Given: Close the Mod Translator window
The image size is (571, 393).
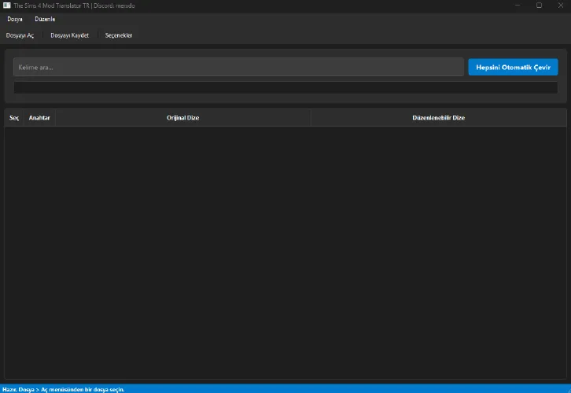Looking at the screenshot, I should coord(560,6).
